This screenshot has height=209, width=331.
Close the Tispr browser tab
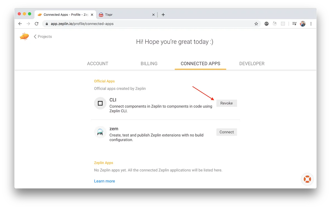click(154, 15)
